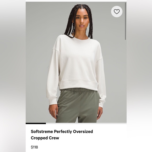Click the $118 price text
This screenshot has width=152, height=152.
click(34, 147)
